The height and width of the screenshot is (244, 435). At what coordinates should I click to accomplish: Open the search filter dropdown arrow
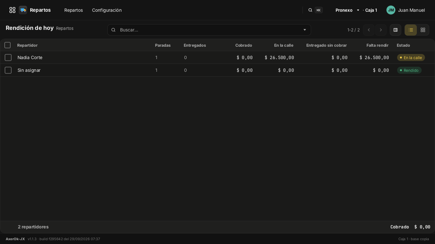pos(305,30)
